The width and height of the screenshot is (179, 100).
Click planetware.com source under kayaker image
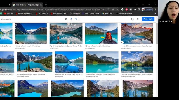90,48
